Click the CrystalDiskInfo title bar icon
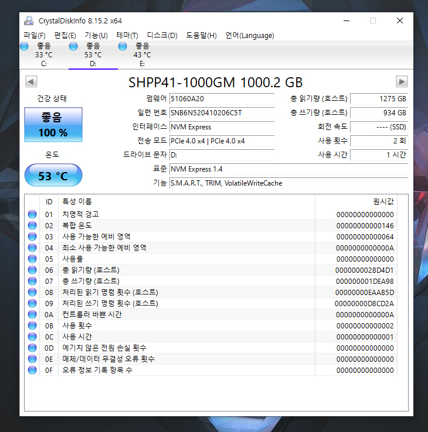428x432 pixels. (x=29, y=20)
